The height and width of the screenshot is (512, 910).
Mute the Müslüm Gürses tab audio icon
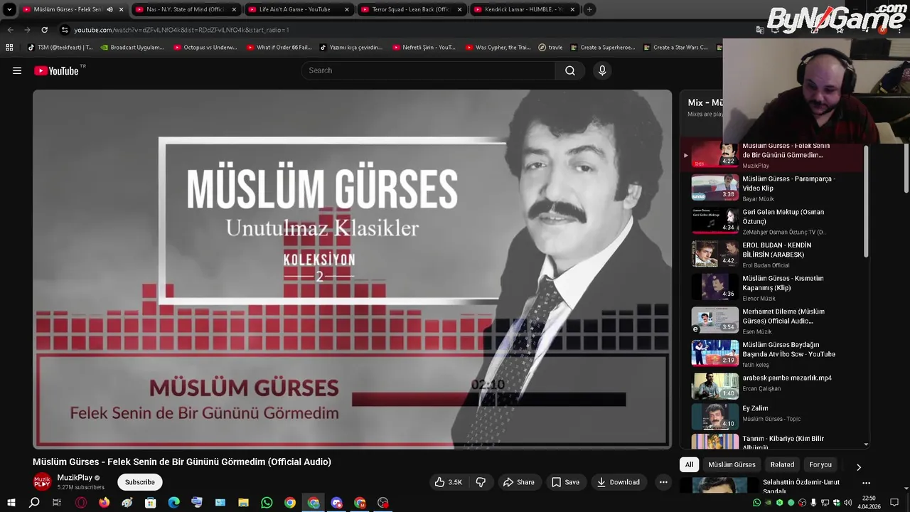(x=109, y=9)
